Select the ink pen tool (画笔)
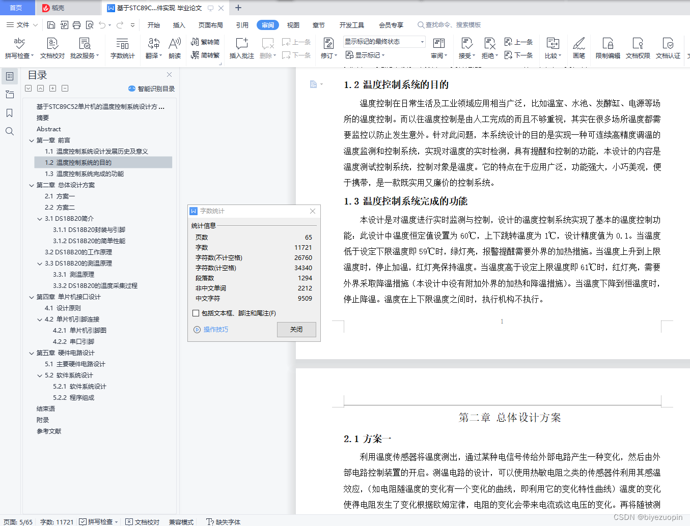 pos(579,48)
